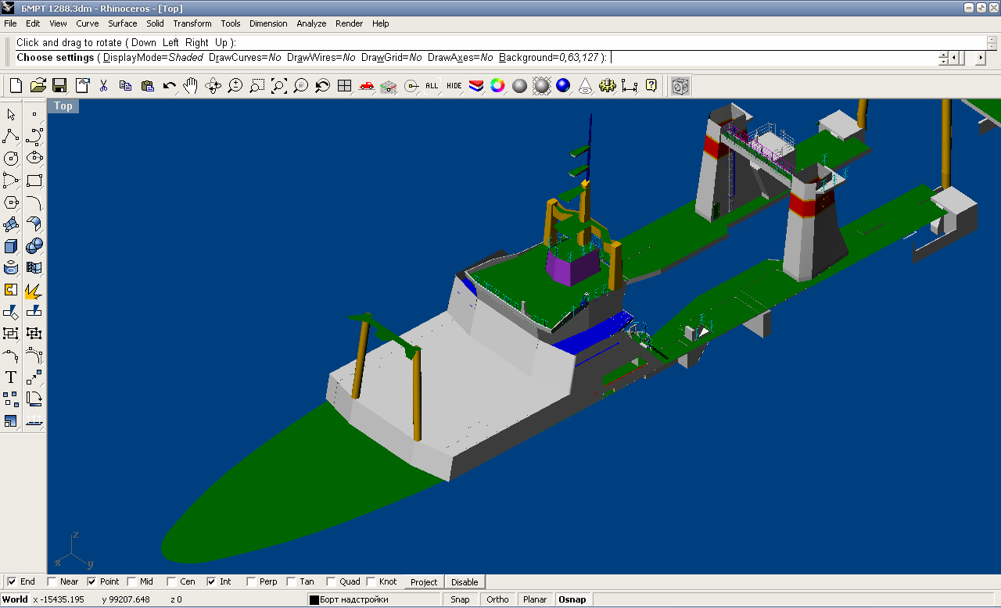Click the red car icon
Image resolution: width=1001 pixels, height=608 pixels.
[x=366, y=86]
